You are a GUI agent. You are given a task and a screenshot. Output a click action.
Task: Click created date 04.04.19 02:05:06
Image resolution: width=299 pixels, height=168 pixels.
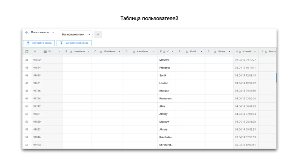pos(245,98)
